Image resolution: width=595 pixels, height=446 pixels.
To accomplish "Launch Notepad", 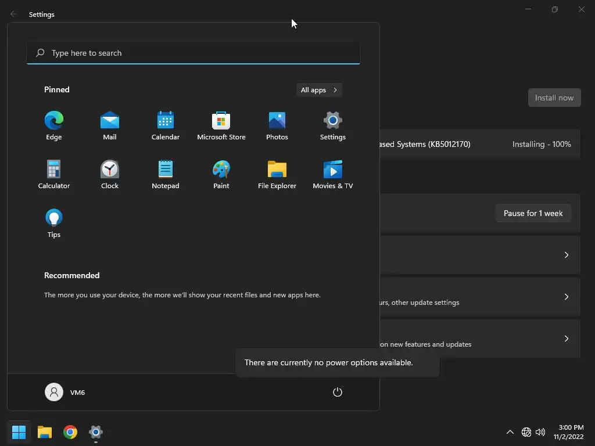I will pyautogui.click(x=166, y=175).
